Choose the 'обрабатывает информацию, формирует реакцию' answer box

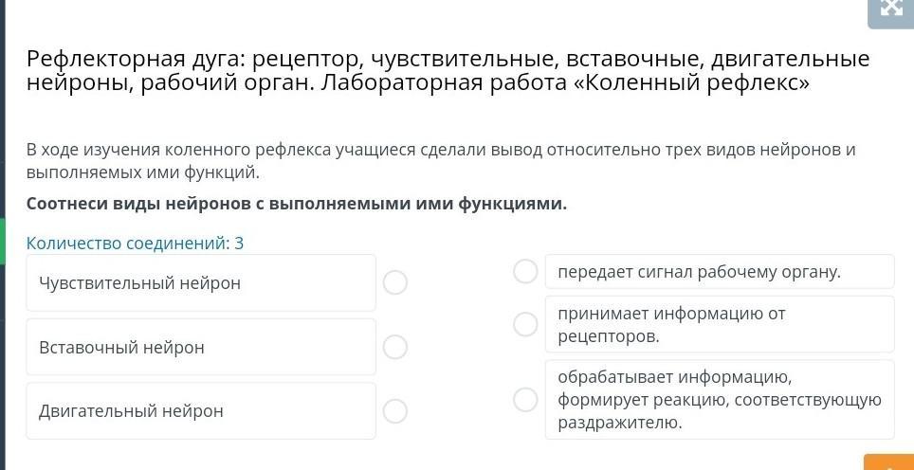pos(719,399)
